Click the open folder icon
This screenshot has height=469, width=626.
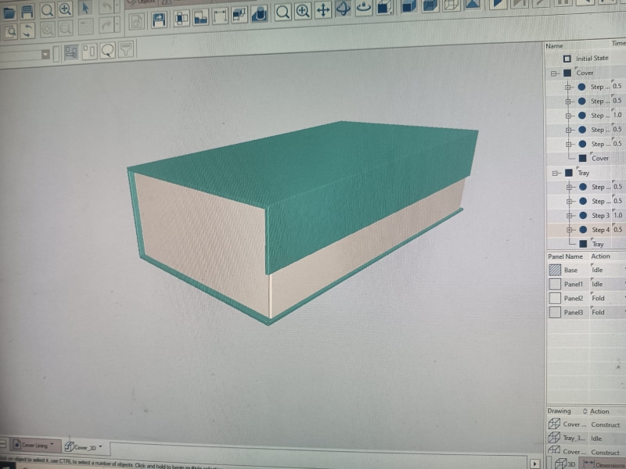pos(9,11)
